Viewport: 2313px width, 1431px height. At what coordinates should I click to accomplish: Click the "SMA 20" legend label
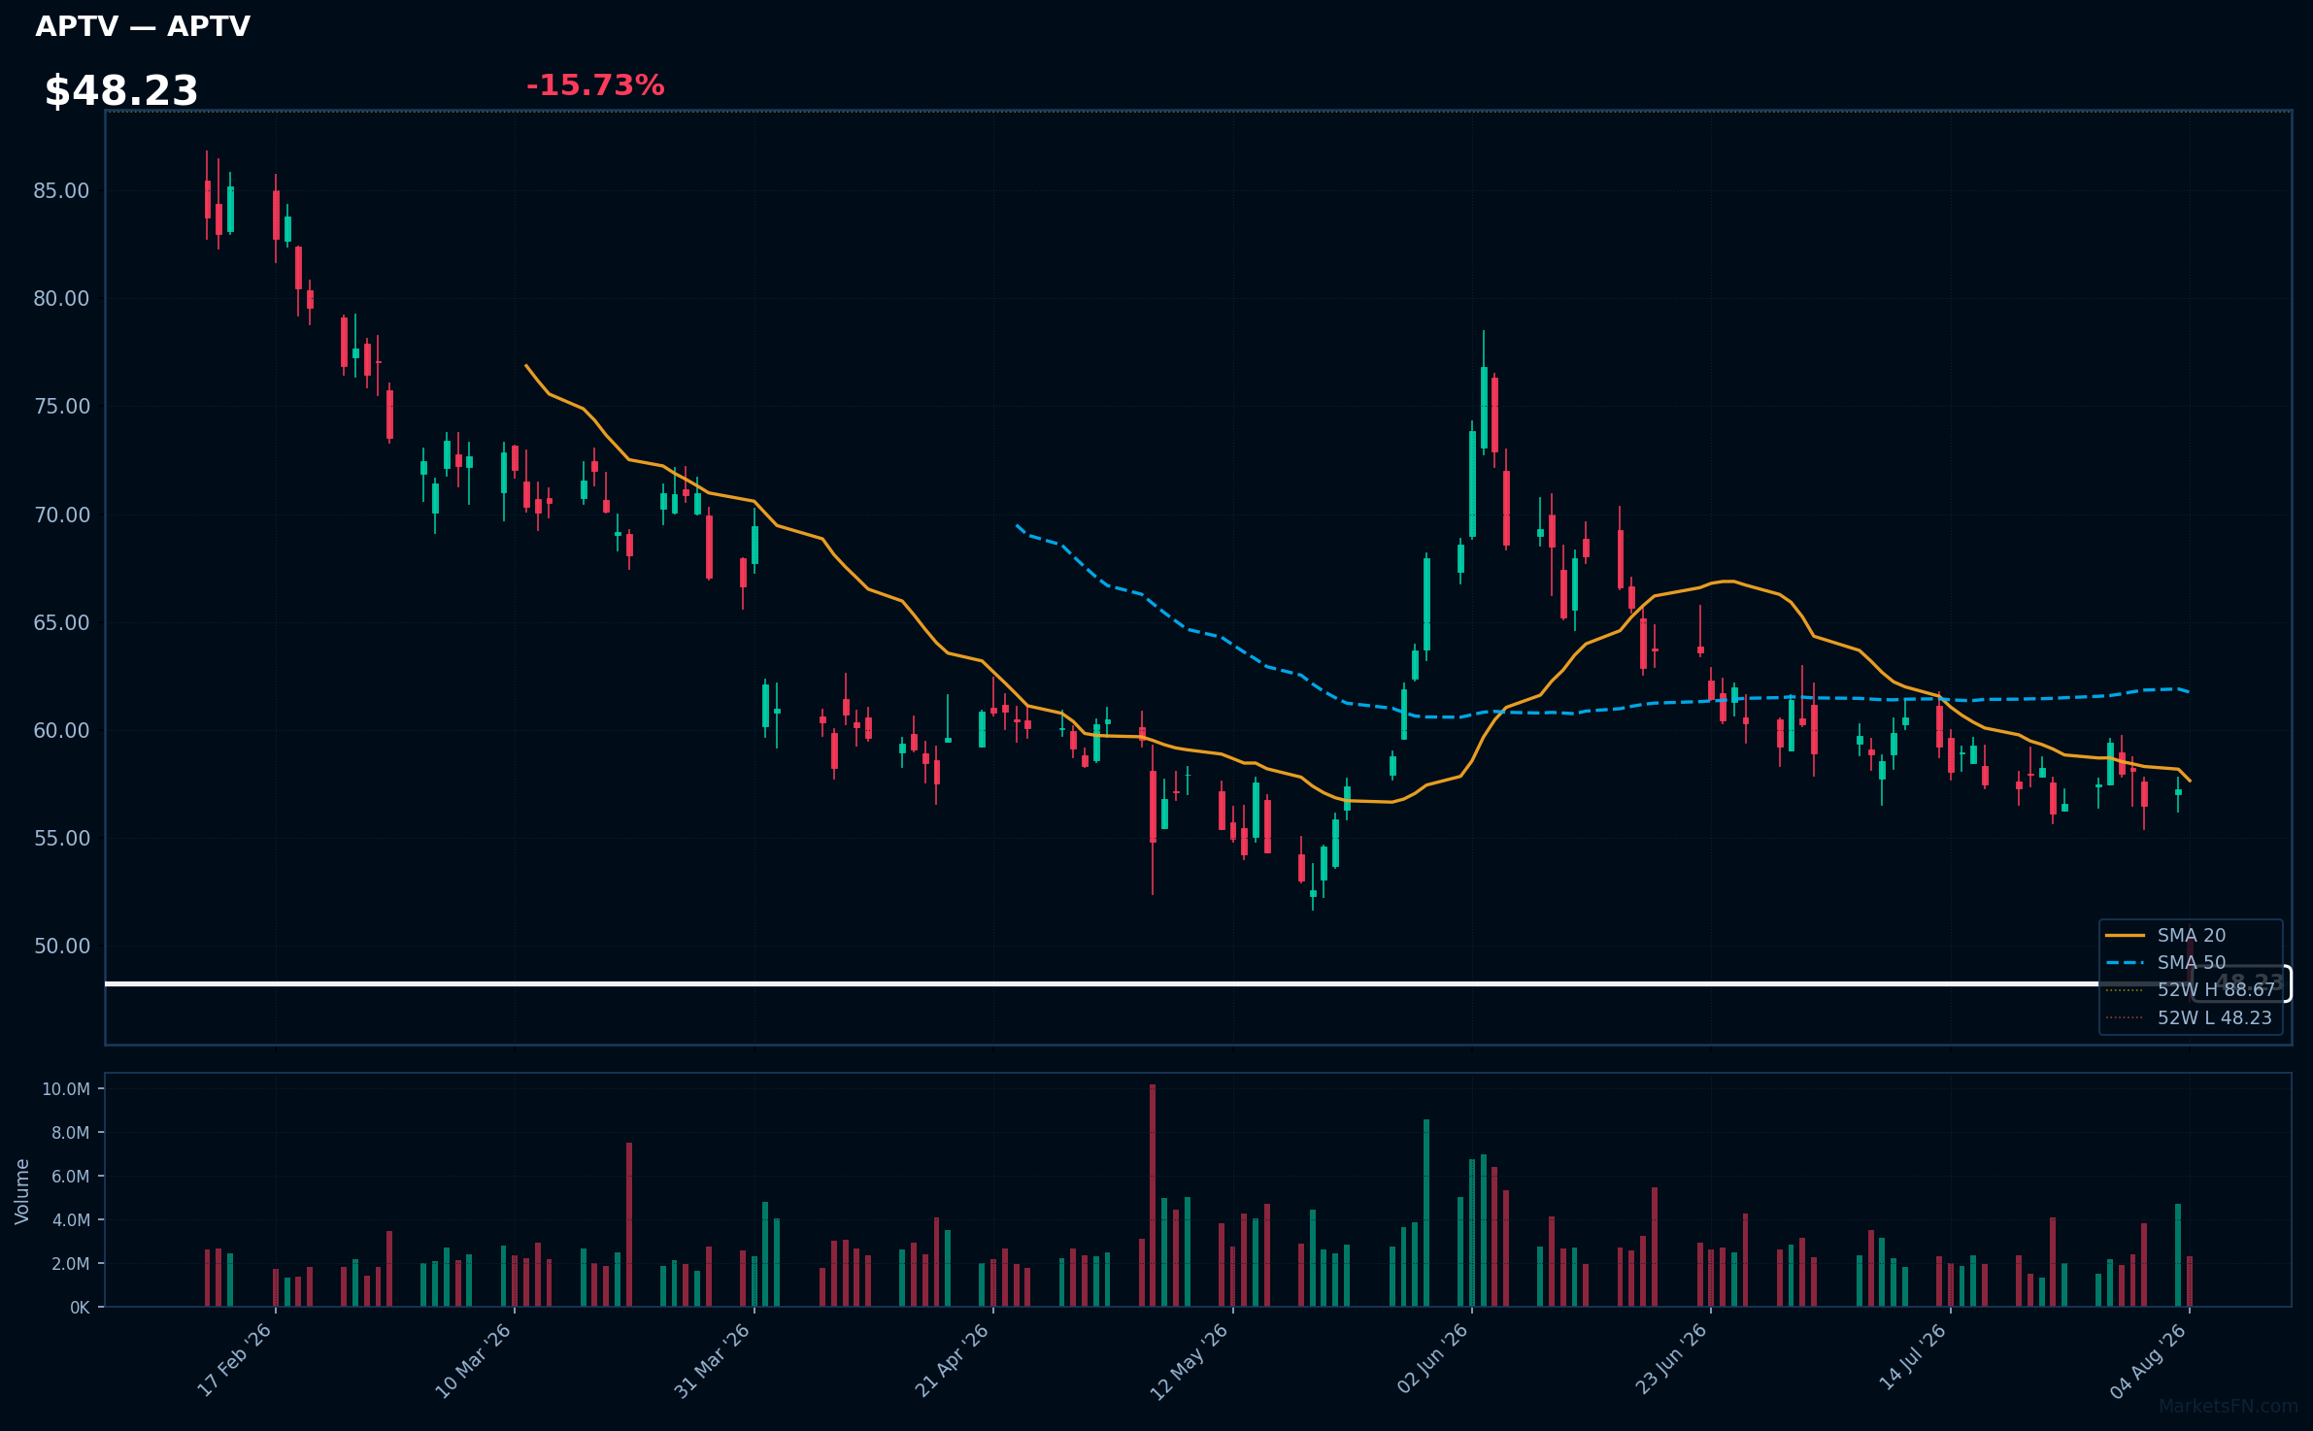[x=2192, y=935]
